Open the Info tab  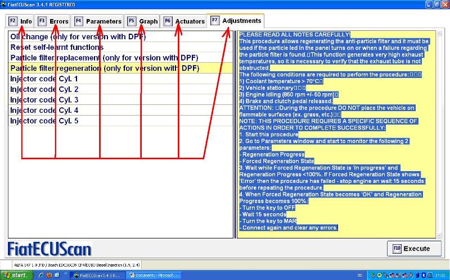[x=20, y=21]
